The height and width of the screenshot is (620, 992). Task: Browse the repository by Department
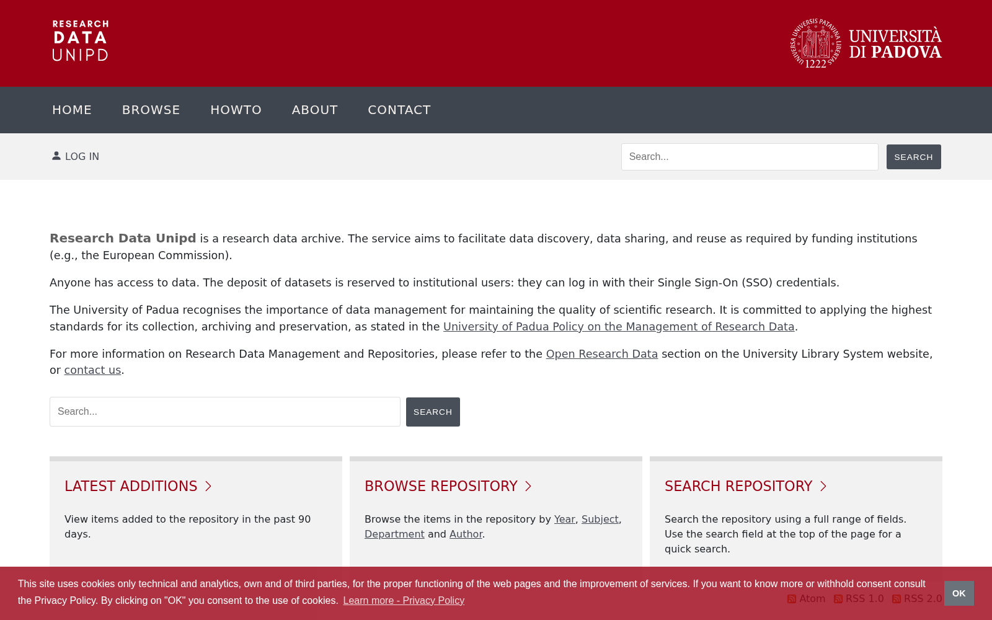coord(394,534)
